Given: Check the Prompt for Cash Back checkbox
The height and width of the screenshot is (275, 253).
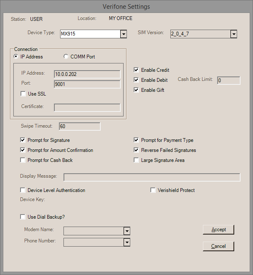Looking at the screenshot, I should 23,160.
